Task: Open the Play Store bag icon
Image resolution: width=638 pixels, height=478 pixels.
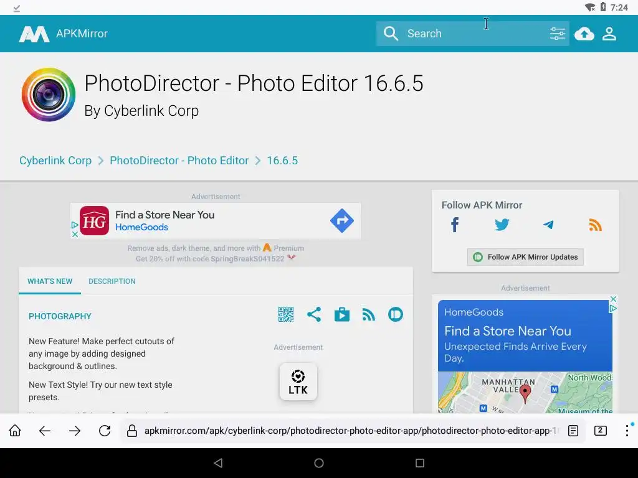Action: (x=342, y=314)
